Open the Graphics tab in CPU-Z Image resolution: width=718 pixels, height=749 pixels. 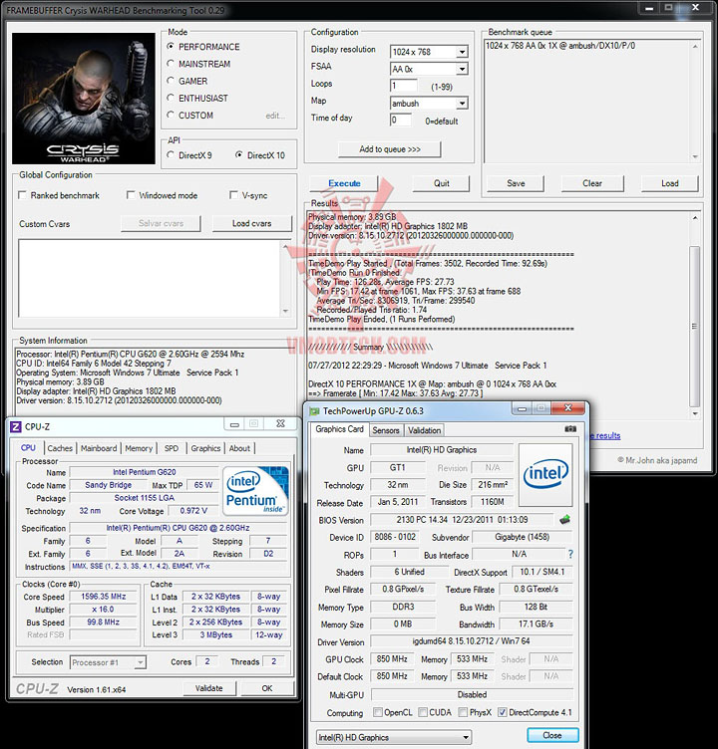point(205,448)
